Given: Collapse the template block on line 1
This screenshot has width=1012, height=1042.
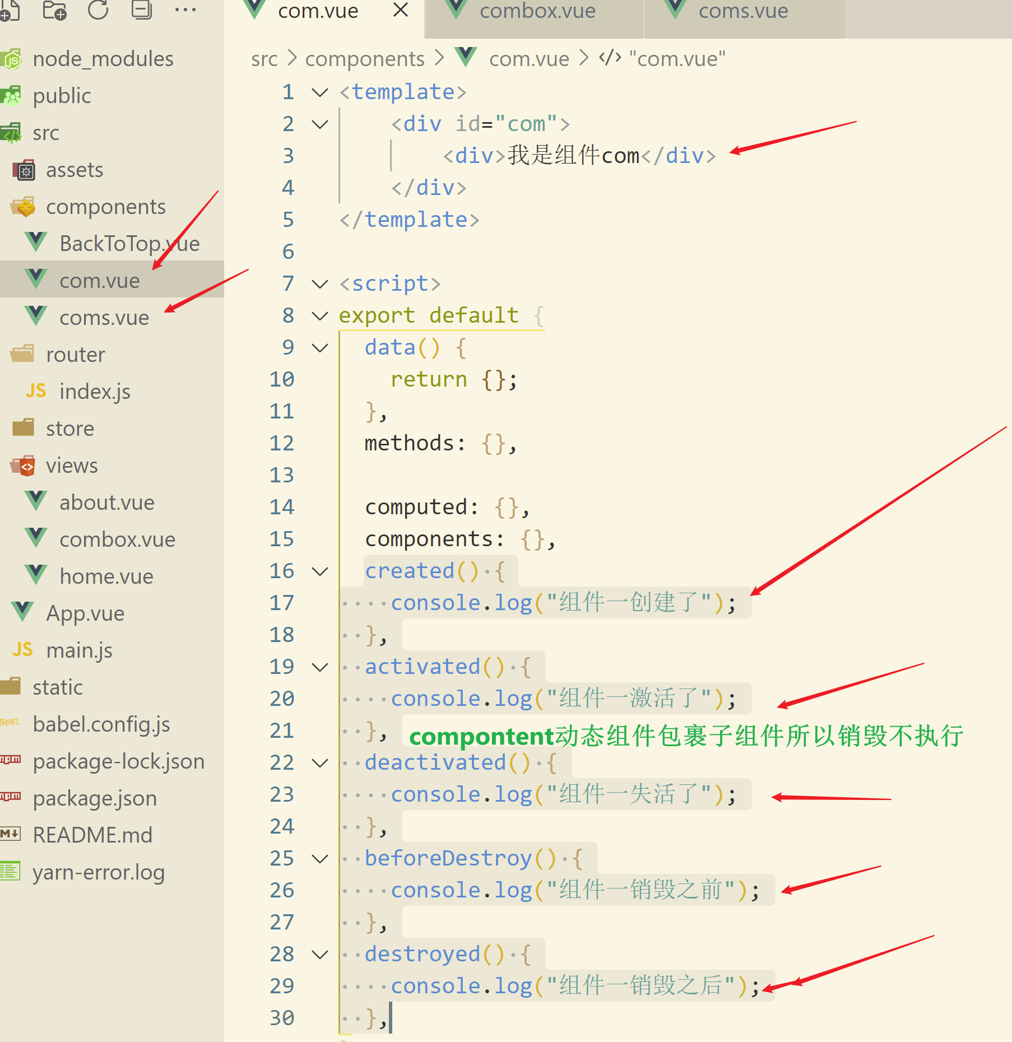Looking at the screenshot, I should [x=319, y=92].
